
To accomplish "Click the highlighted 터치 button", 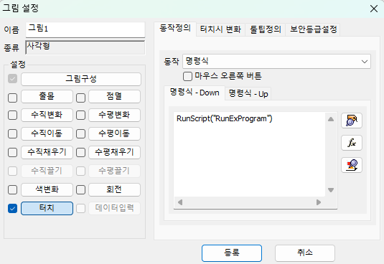I will click(47, 209).
